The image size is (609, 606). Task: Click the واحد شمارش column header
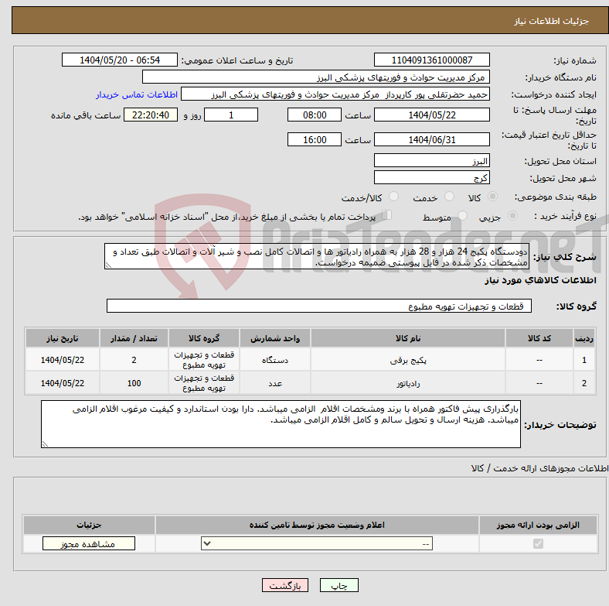click(275, 338)
